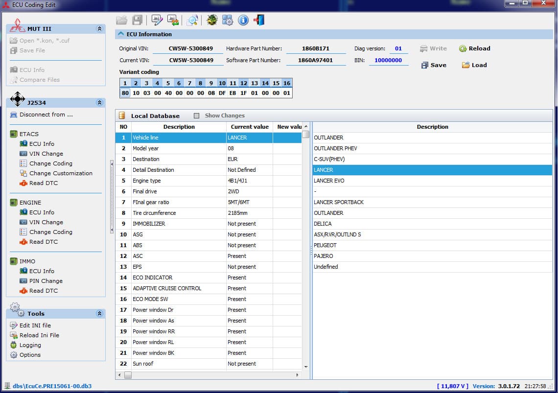Select the Engine type row
Screen dimensions: 558x393
209,181
